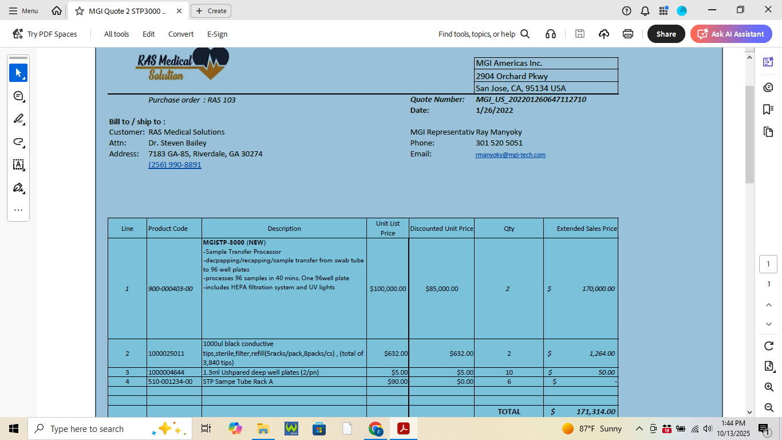Go to next page chevron down
This screenshot has height=440, width=782.
pyautogui.click(x=769, y=324)
